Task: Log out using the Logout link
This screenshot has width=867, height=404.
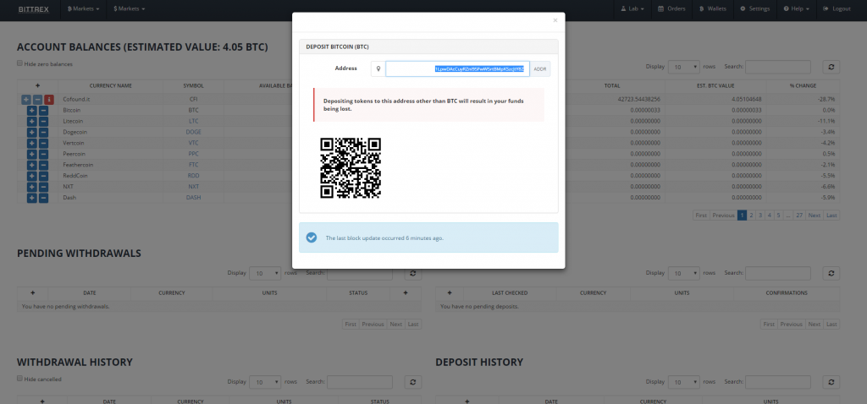Action: [x=837, y=8]
